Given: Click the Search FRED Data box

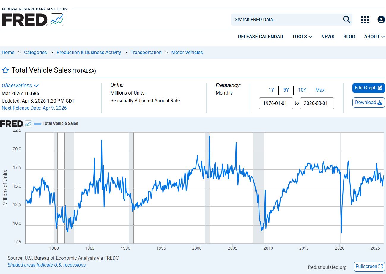Looking at the screenshot, I should click(x=287, y=19).
